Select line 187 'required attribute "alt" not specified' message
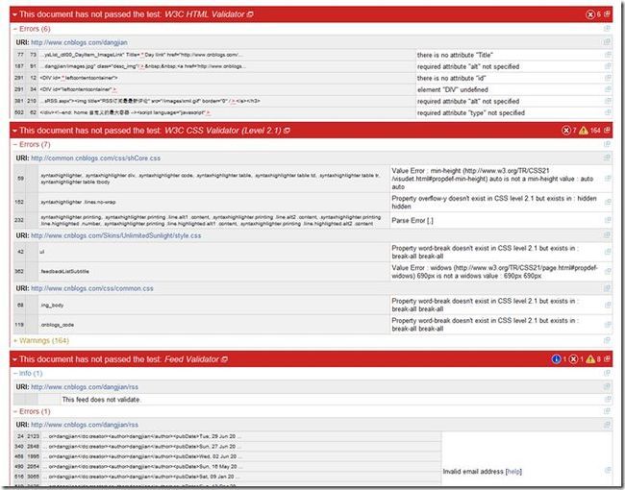Viewport: 625px width, 490px height. [468, 66]
